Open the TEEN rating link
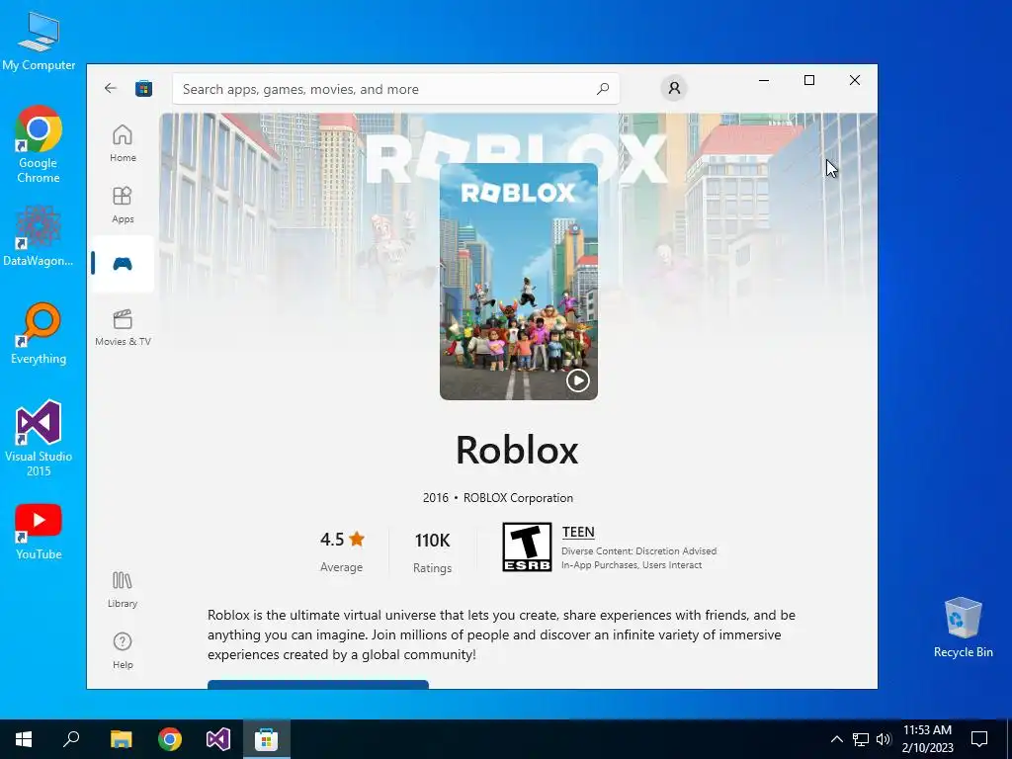 (x=577, y=532)
